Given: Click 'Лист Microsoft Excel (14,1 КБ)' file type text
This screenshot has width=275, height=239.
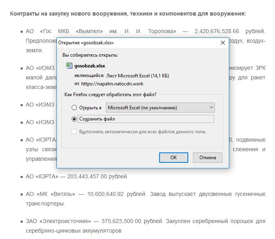Looking at the screenshot, I should [138, 76].
